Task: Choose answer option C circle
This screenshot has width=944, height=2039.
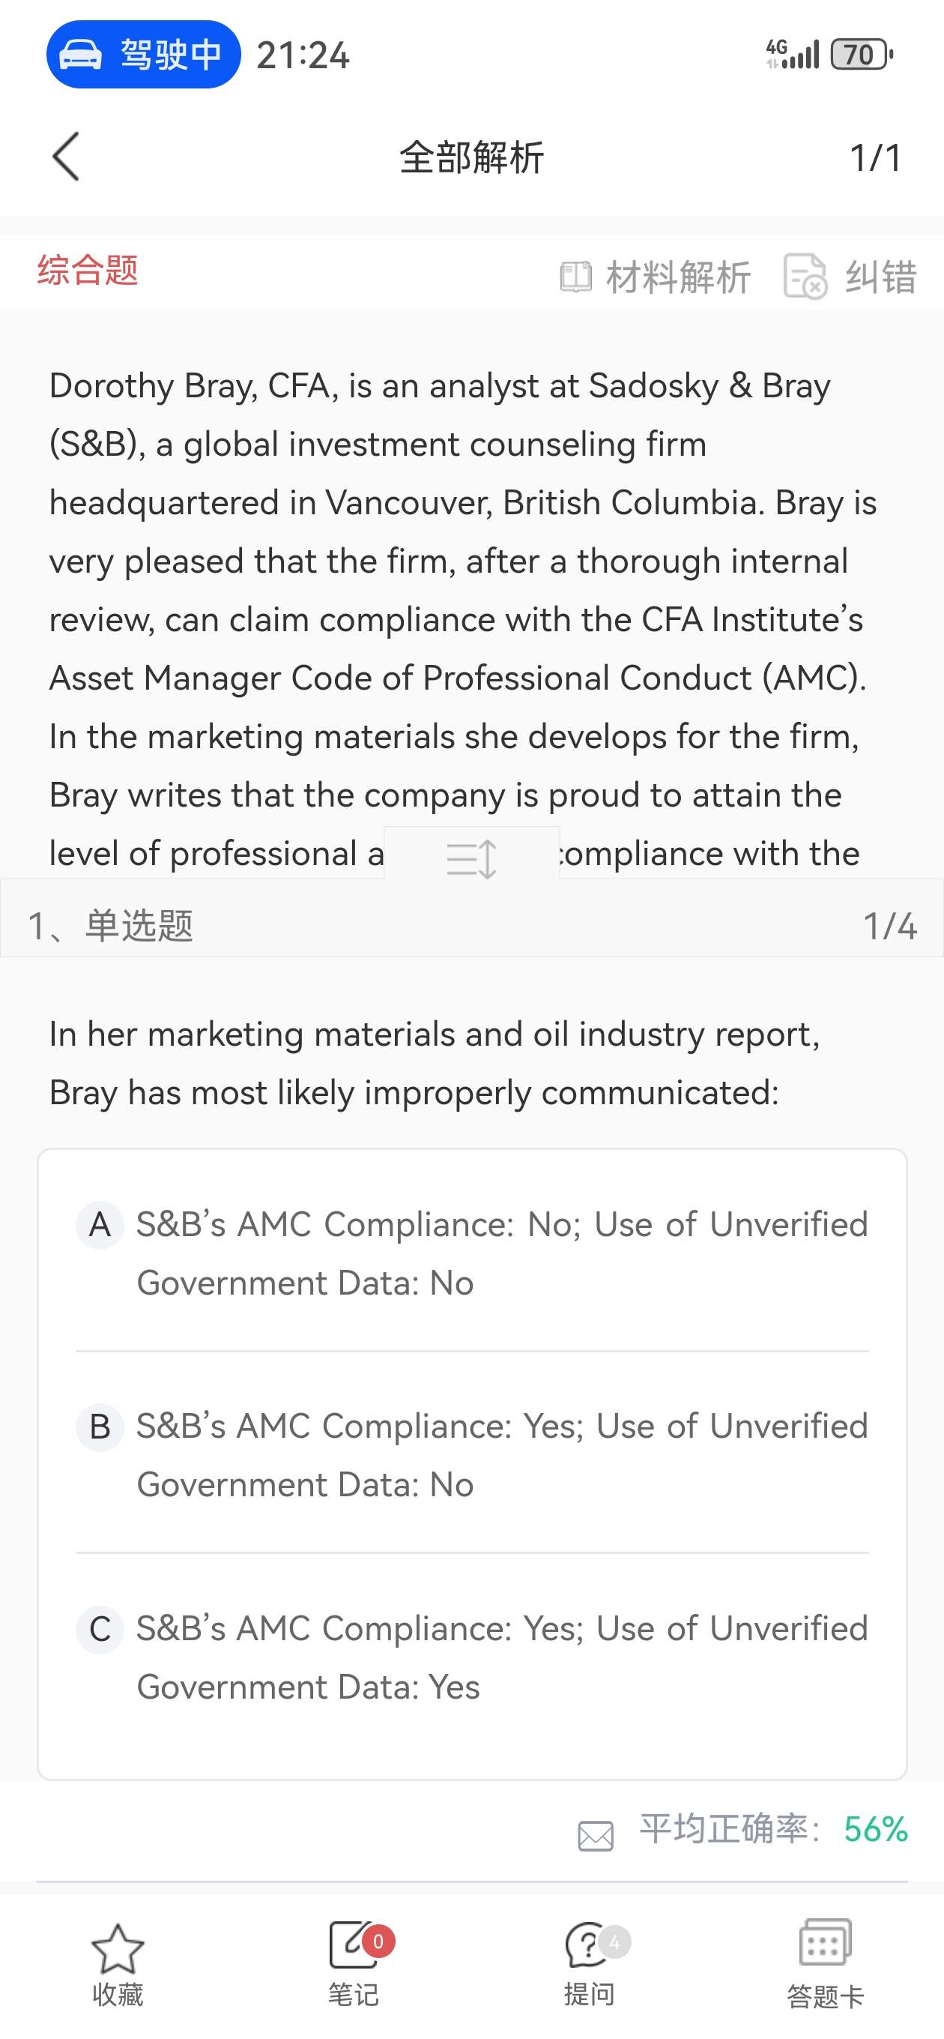Action: pyautogui.click(x=100, y=1629)
